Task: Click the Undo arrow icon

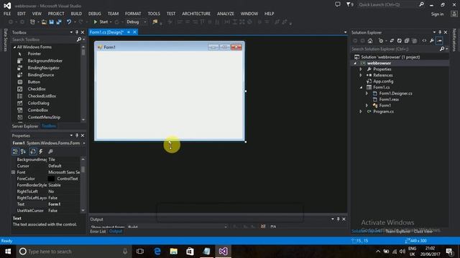Action: (x=69, y=22)
